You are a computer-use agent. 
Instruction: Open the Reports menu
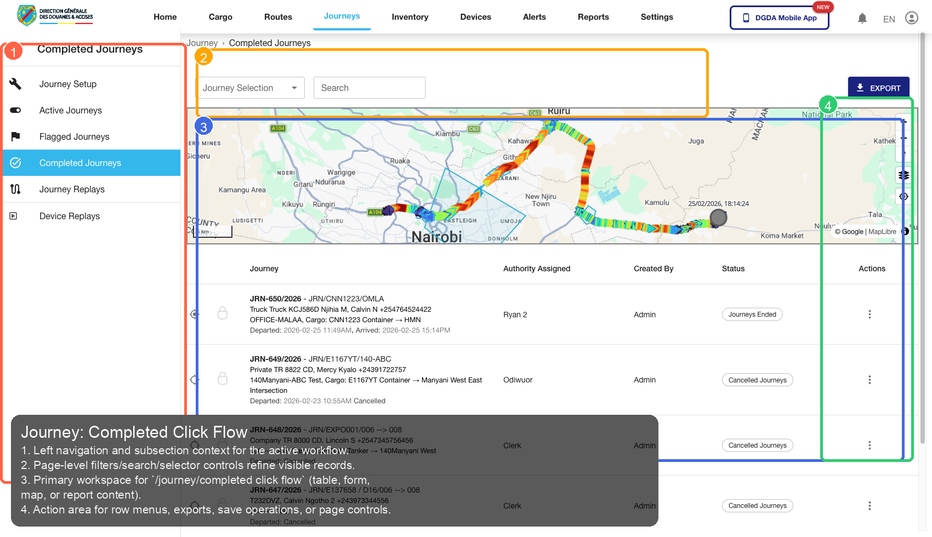pos(593,17)
